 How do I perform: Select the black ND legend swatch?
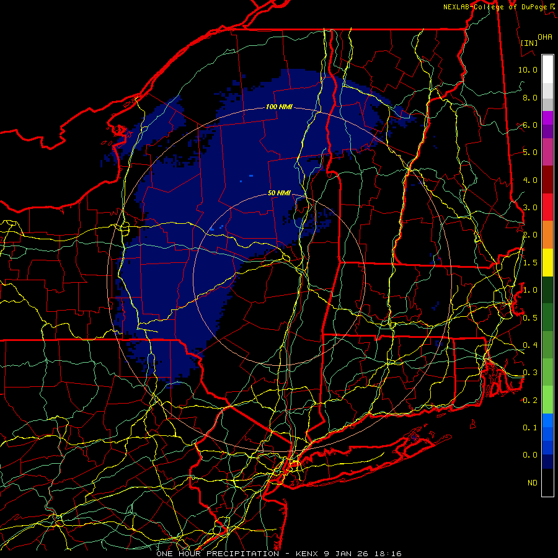(x=547, y=482)
